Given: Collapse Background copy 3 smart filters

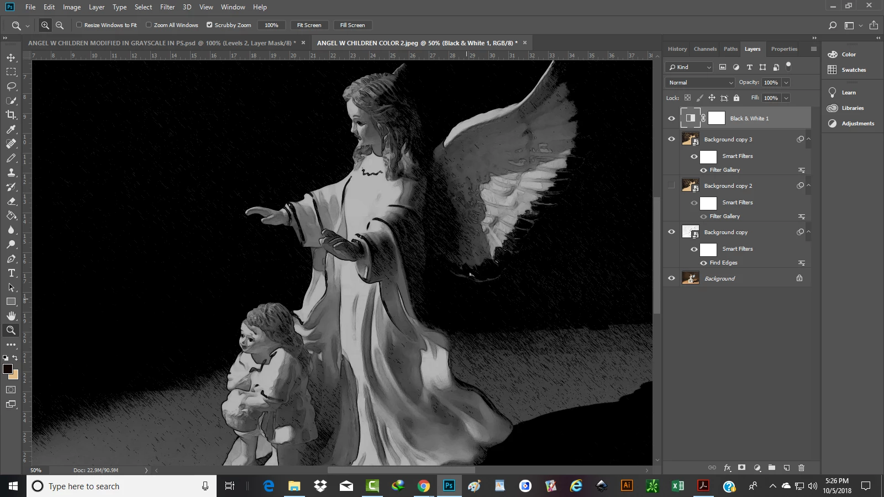Looking at the screenshot, I should pyautogui.click(x=808, y=139).
